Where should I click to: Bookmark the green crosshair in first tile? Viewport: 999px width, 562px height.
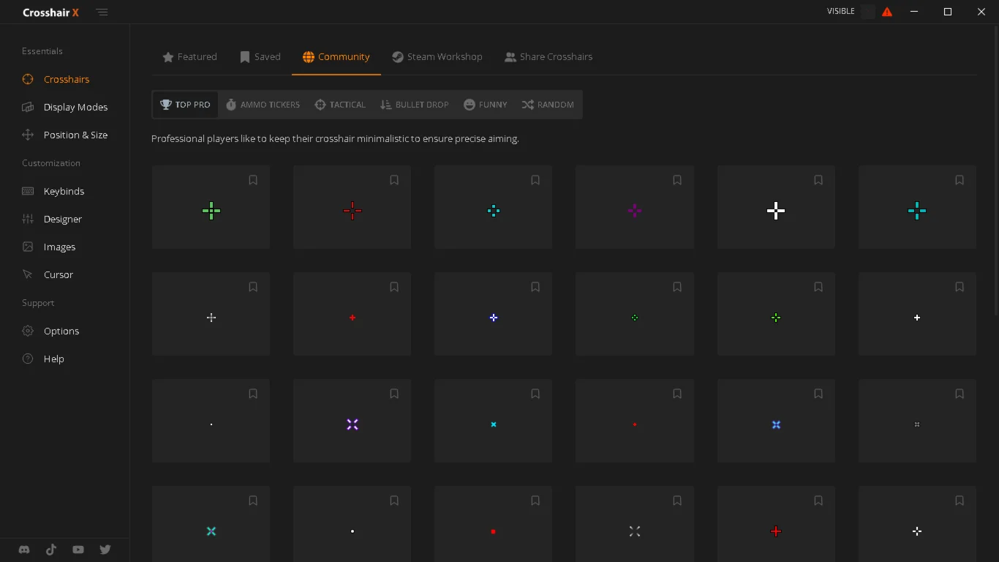point(253,180)
